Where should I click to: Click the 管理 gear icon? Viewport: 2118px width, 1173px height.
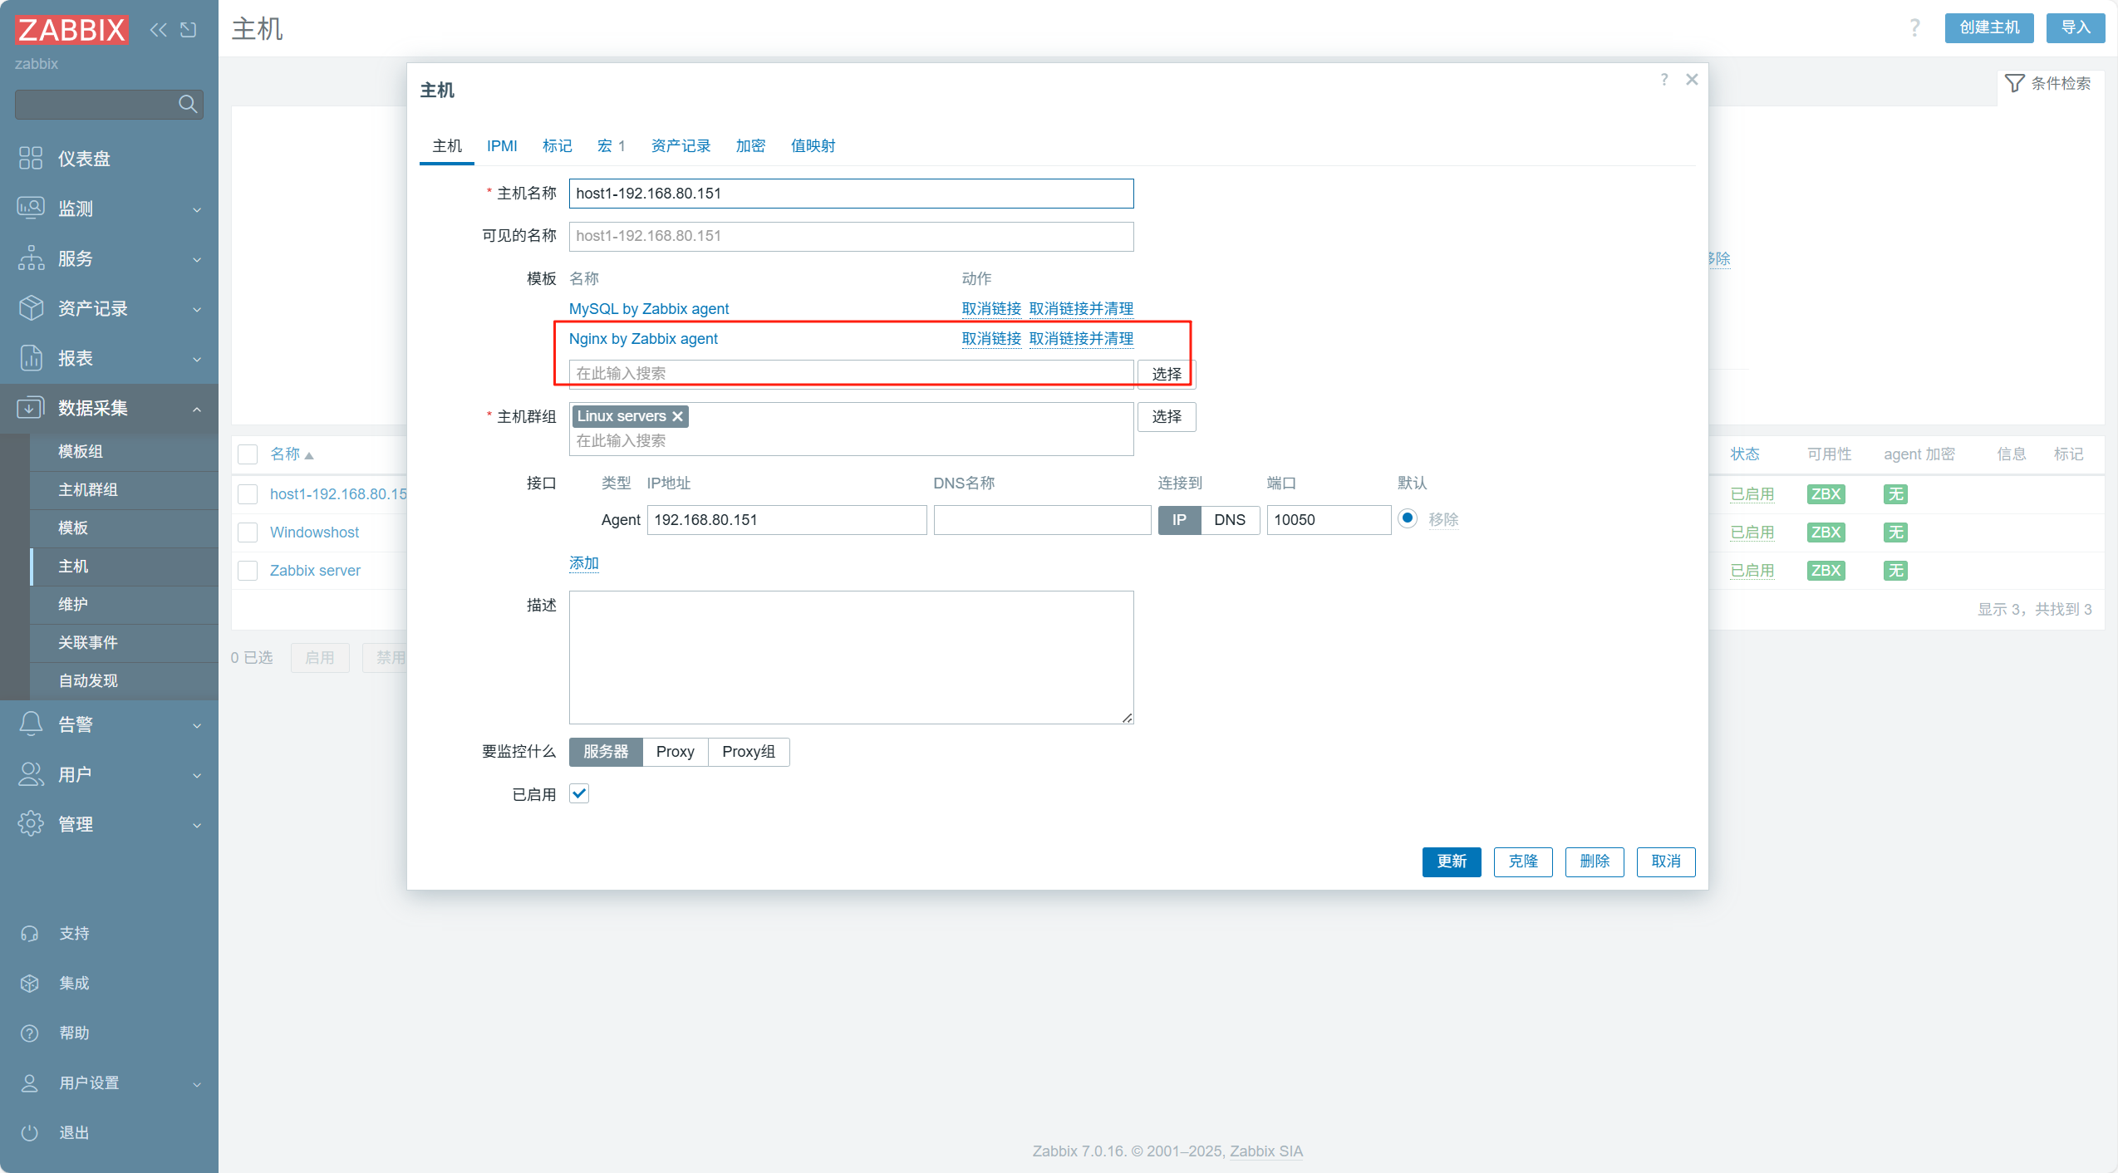31,823
